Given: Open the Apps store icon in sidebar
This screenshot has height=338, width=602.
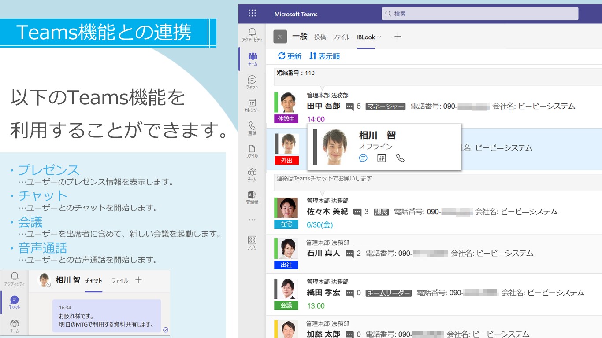Looking at the screenshot, I should (x=252, y=242).
